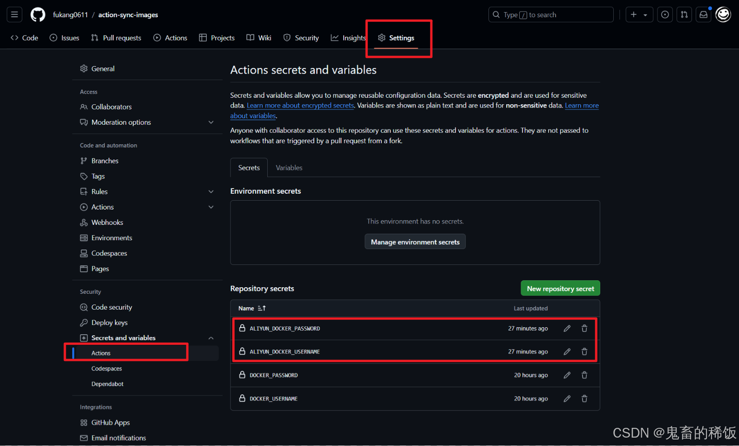The image size is (739, 446).
Task: Edit ALIYUN_DOCKER_USERNAME secret pencil icon
Action: (x=567, y=351)
